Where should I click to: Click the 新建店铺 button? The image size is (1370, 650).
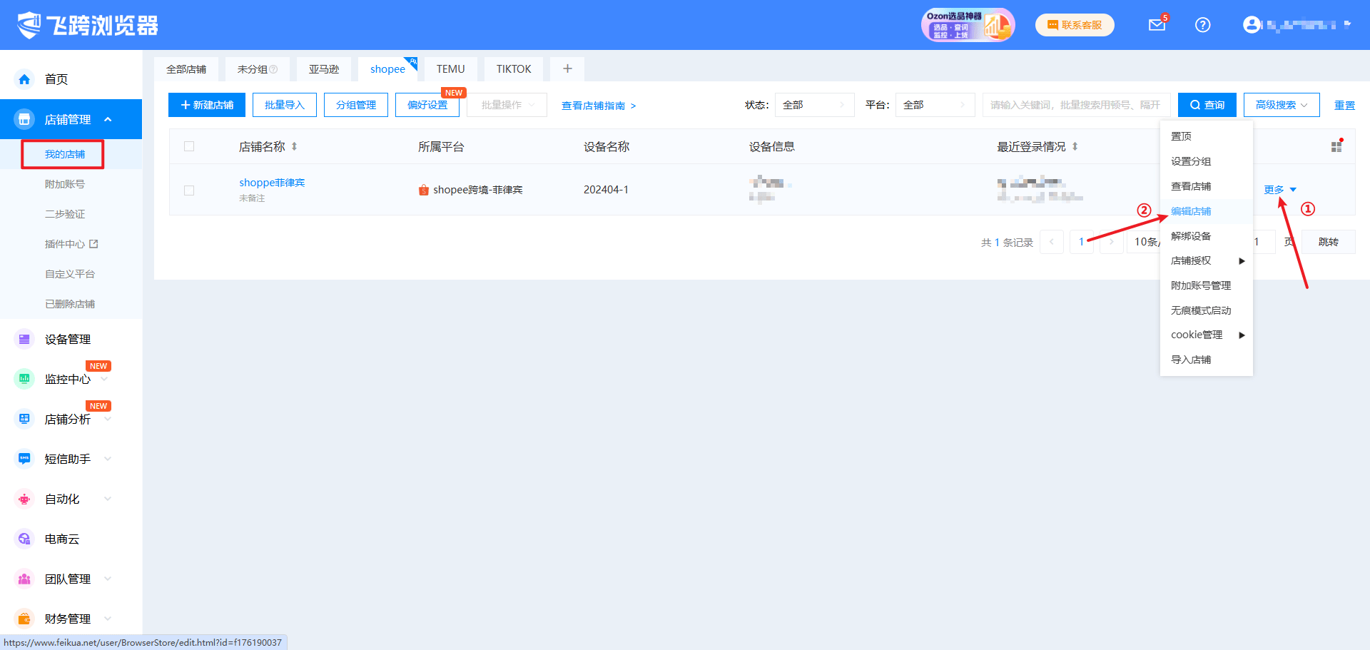click(207, 105)
